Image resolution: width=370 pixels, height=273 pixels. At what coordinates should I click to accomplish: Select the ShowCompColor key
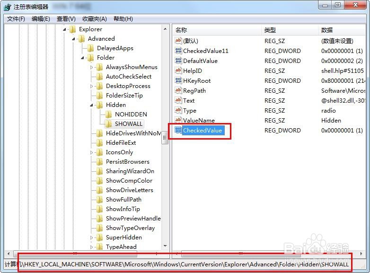coord(129,181)
